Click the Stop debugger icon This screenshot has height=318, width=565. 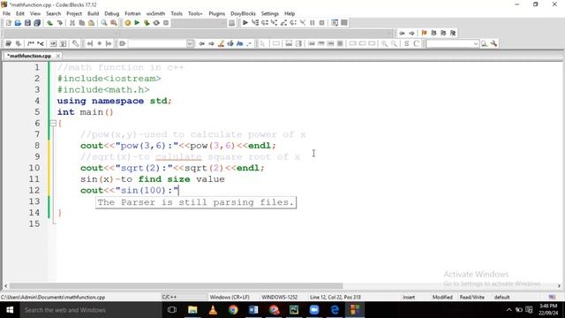tap(321, 23)
